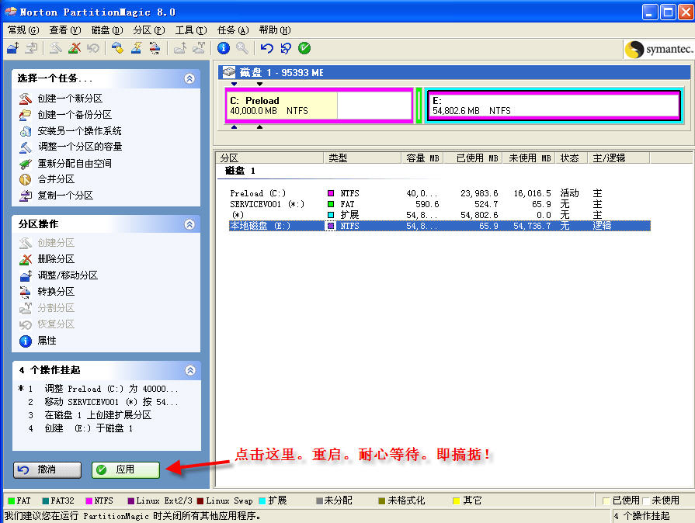Collapse the 选择一个任务 panel
Screen dimensions: 695x523
189,78
